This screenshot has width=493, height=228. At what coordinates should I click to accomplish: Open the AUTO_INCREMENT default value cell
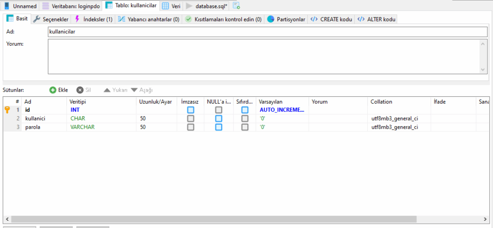click(x=282, y=110)
